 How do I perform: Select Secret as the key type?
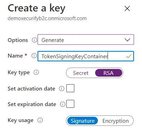81,73
